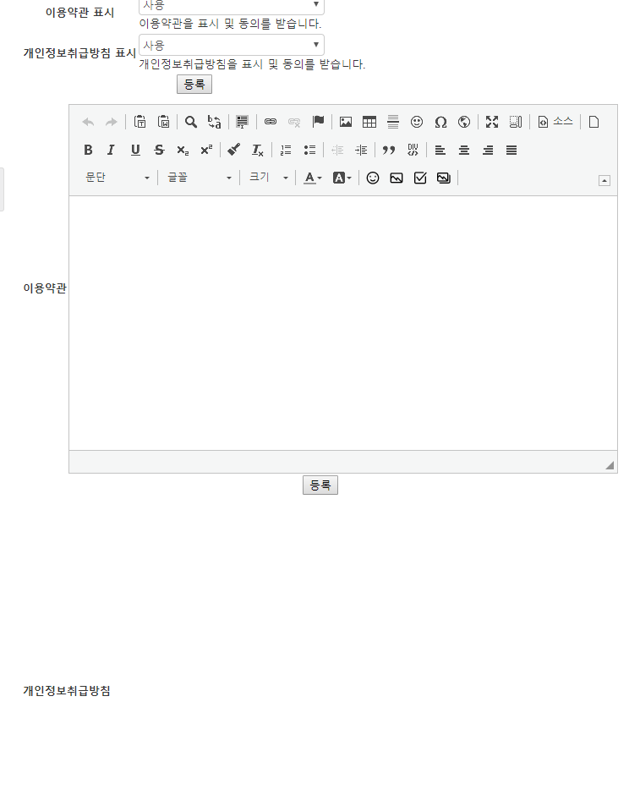Insert checkbox icon in bottom toolbar row
This screenshot has height=806, width=640.
(420, 178)
